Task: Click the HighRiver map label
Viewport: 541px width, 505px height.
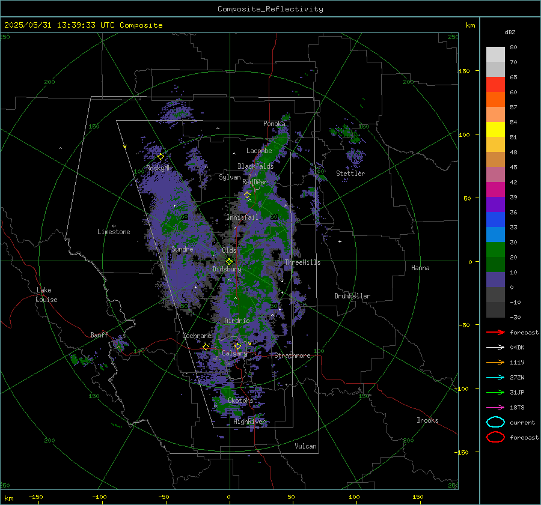Action: (x=249, y=422)
